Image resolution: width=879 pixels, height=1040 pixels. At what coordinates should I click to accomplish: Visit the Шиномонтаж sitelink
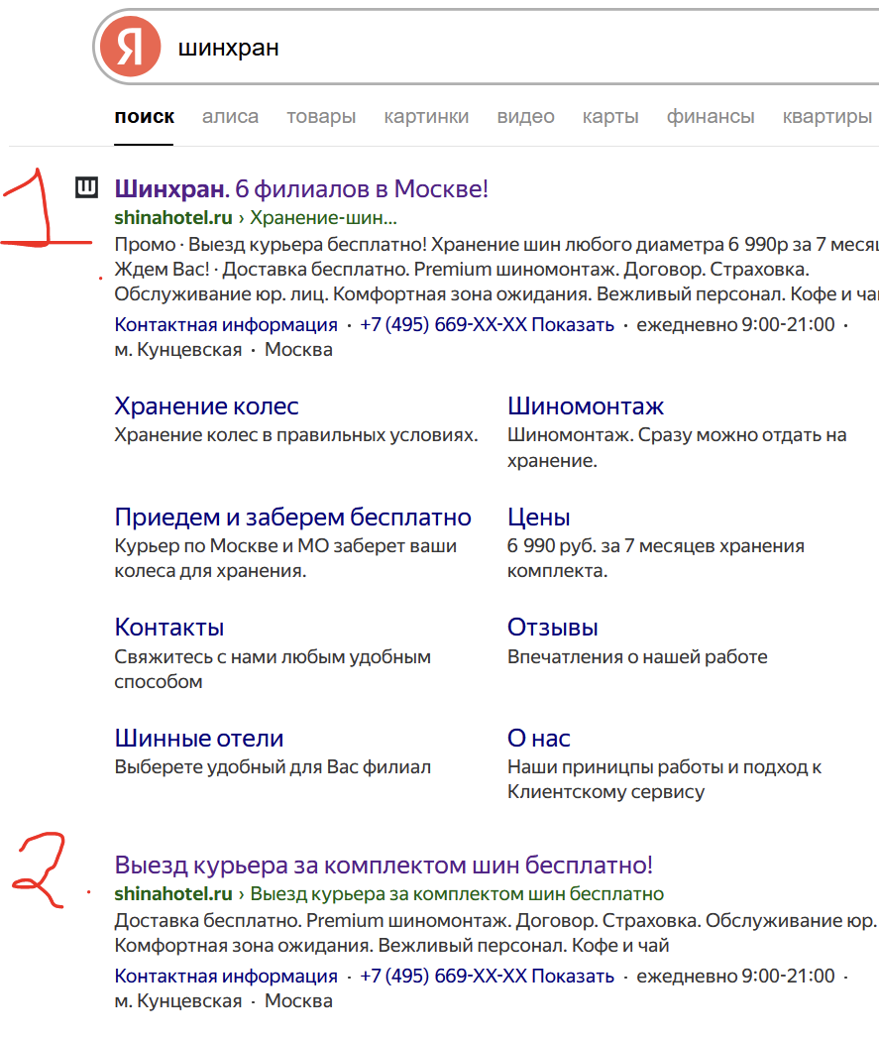[585, 406]
